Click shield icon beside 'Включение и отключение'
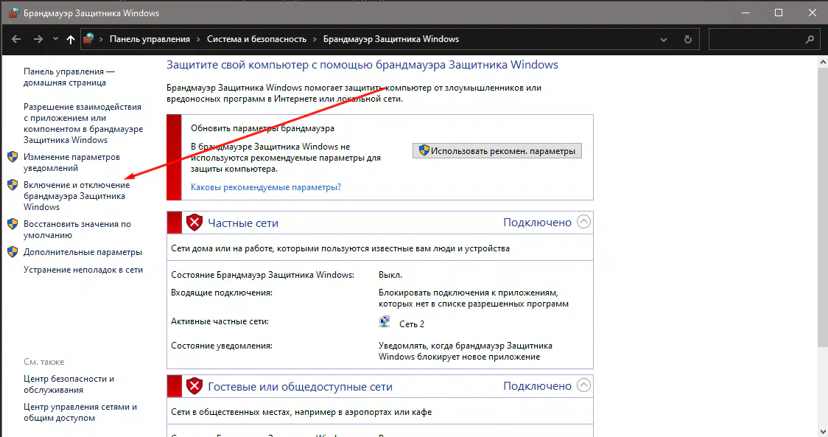Image resolution: width=828 pixels, height=437 pixels. point(13,185)
